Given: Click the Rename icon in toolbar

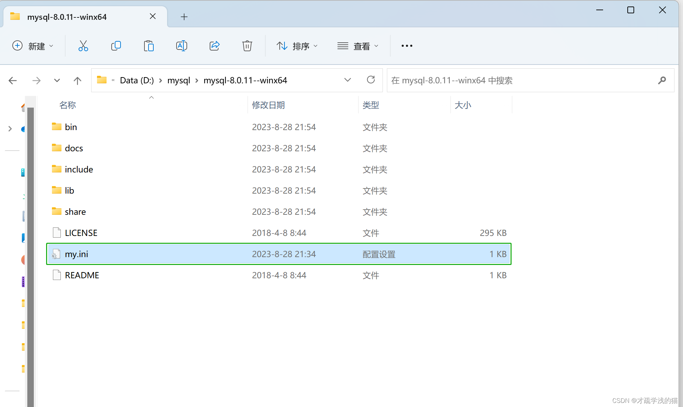Looking at the screenshot, I should [181, 46].
